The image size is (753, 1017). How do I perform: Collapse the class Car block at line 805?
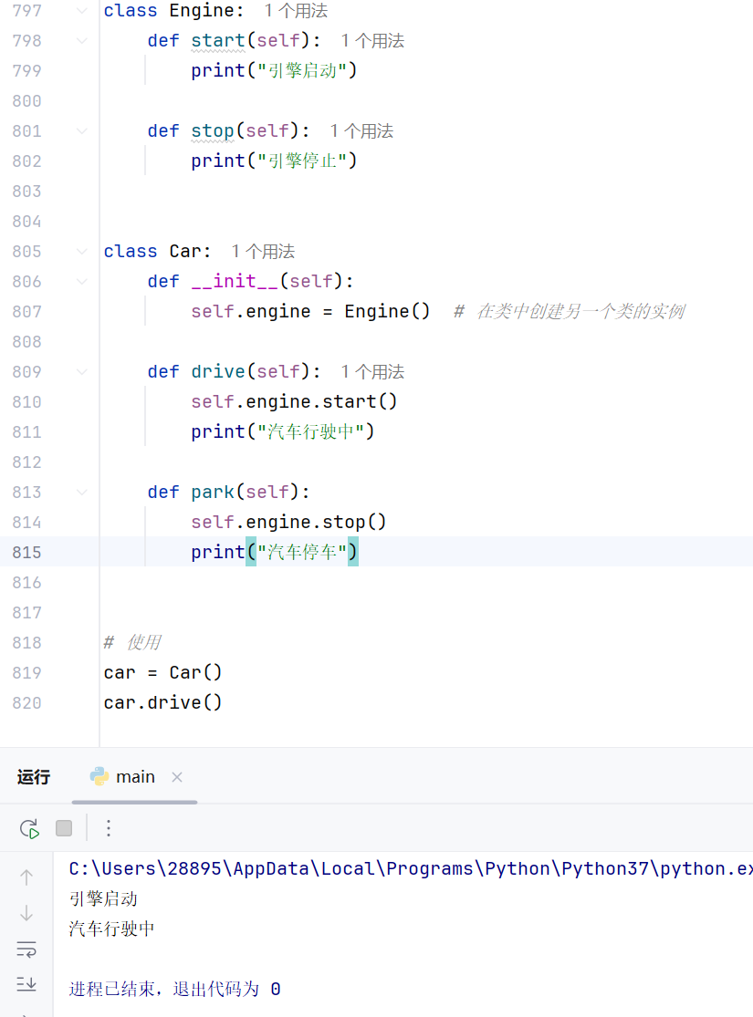tap(82, 252)
